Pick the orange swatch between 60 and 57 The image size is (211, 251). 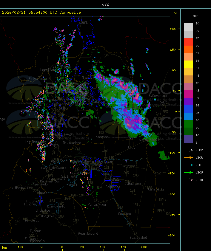(x=188, y=49)
